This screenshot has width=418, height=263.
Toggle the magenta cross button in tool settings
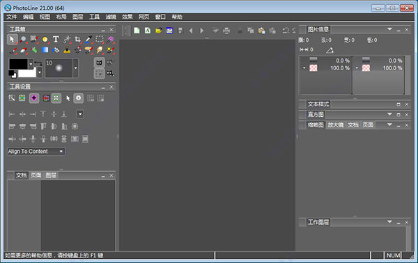click(34, 98)
